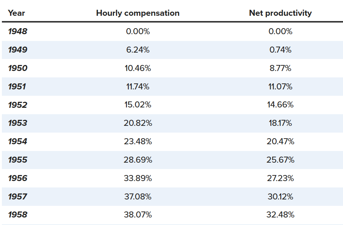Click the 6.24% hourly compensation value
The height and width of the screenshot is (225, 343).
point(138,50)
